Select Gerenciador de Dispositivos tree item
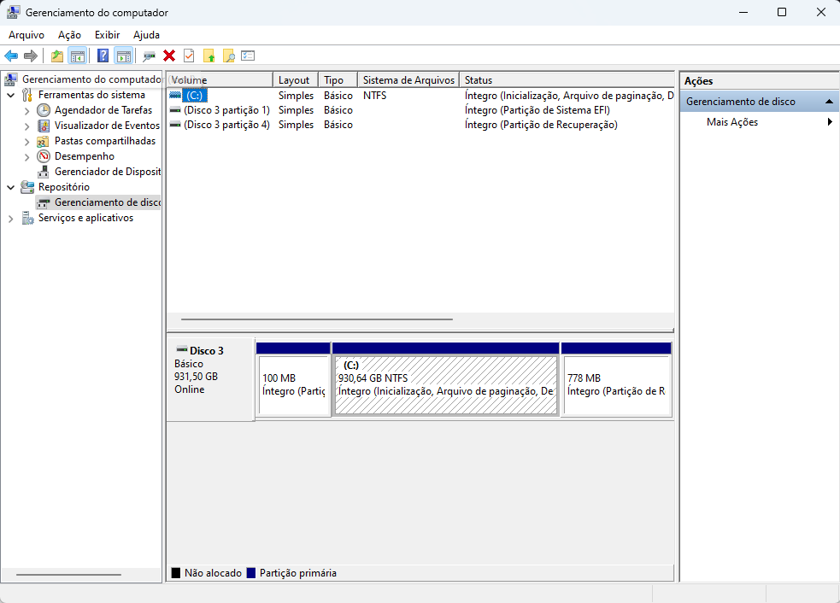Image resolution: width=840 pixels, height=603 pixels. (107, 172)
